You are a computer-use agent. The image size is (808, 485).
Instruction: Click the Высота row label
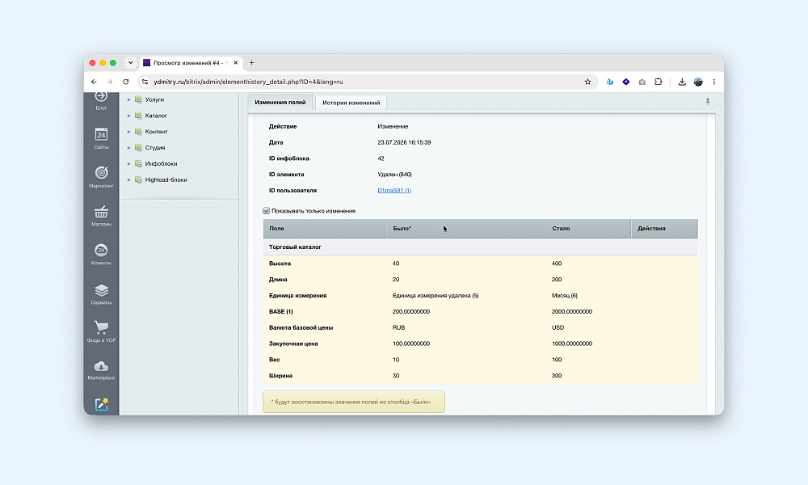280,264
